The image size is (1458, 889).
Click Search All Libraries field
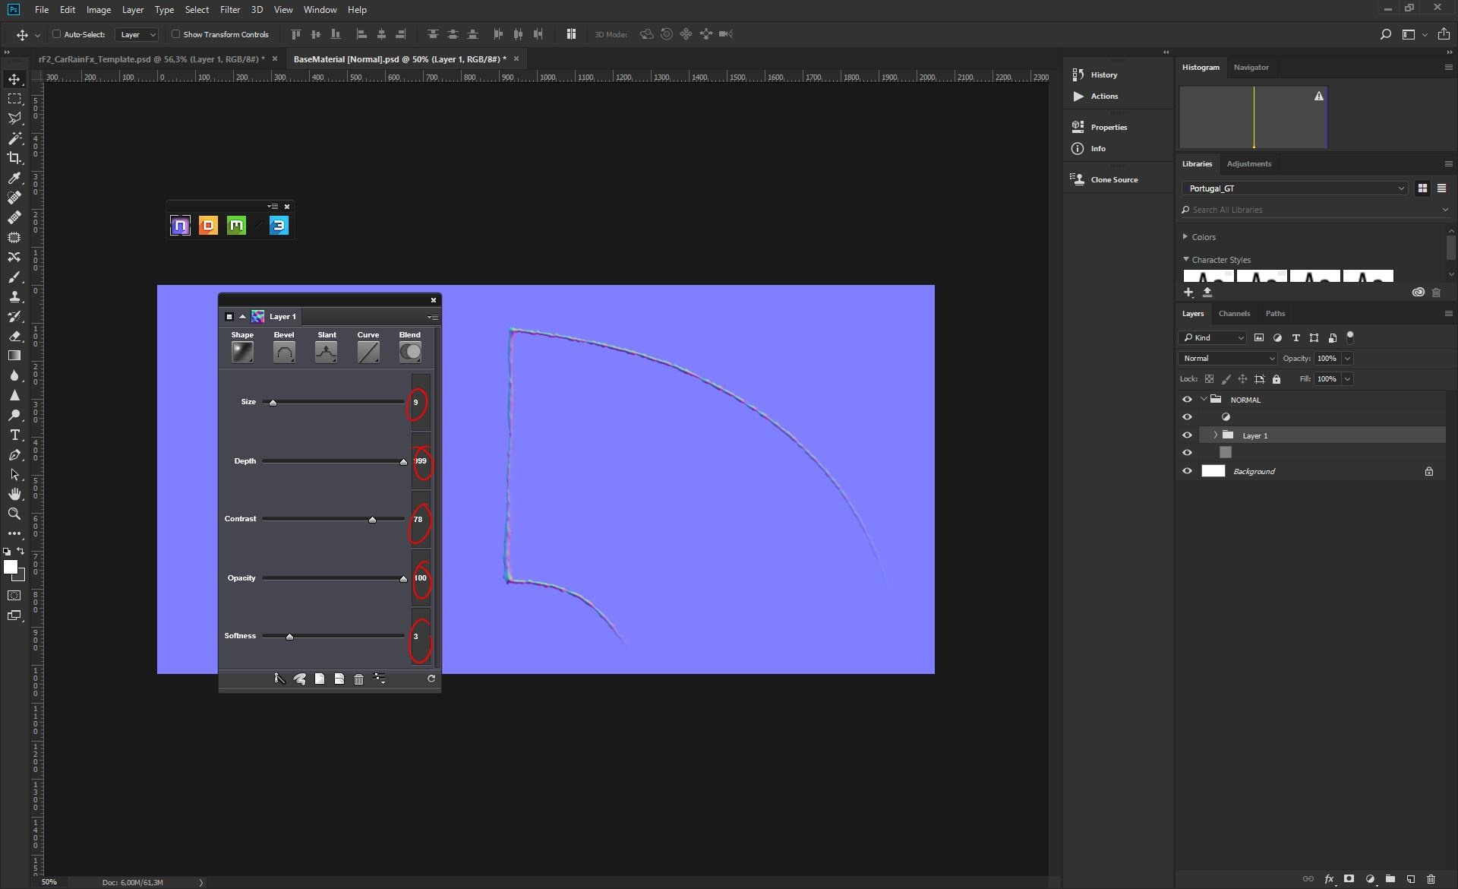[x=1315, y=210]
